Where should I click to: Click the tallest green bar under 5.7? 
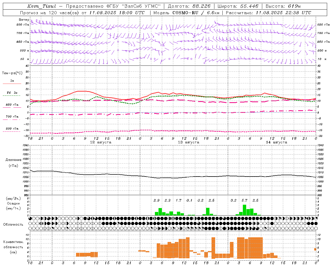(x=244, y=210)
